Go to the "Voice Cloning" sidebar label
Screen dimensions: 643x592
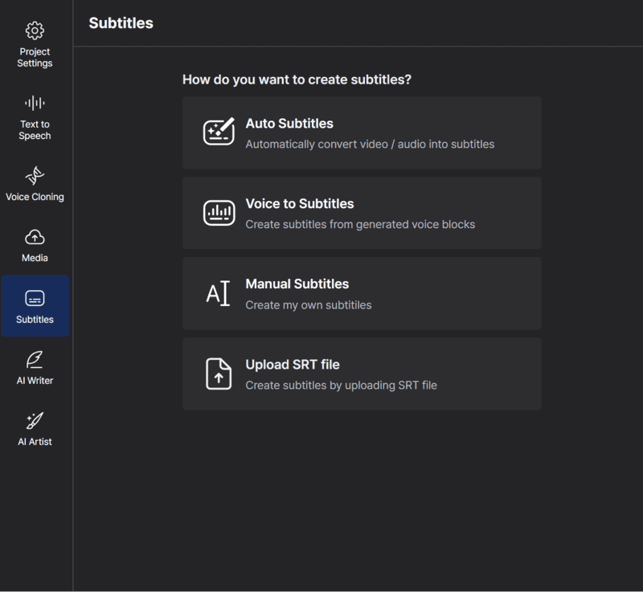[x=35, y=197]
